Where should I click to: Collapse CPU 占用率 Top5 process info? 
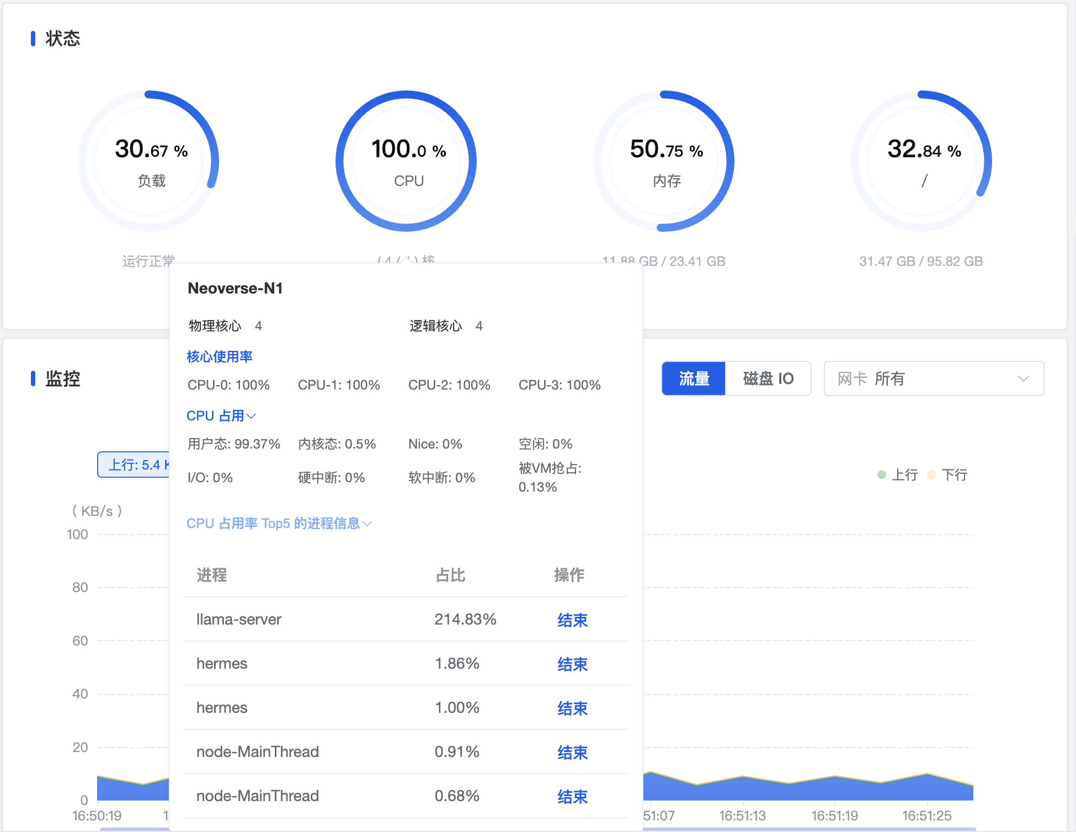279,523
